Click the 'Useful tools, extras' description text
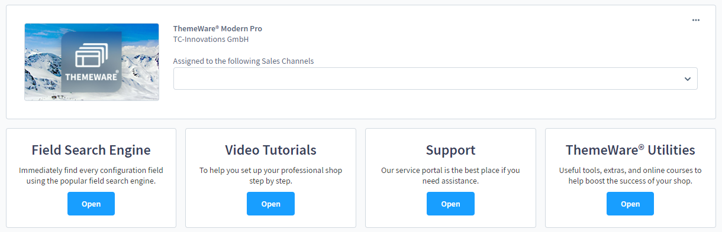Viewport: 722px width, 232px height. point(630,175)
